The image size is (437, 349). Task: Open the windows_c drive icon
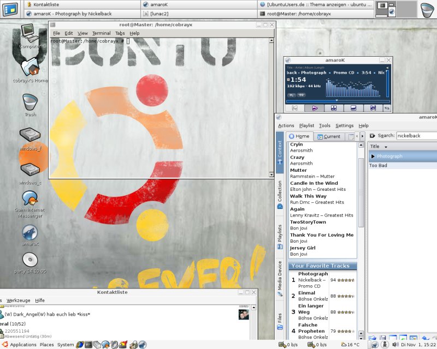30,174
